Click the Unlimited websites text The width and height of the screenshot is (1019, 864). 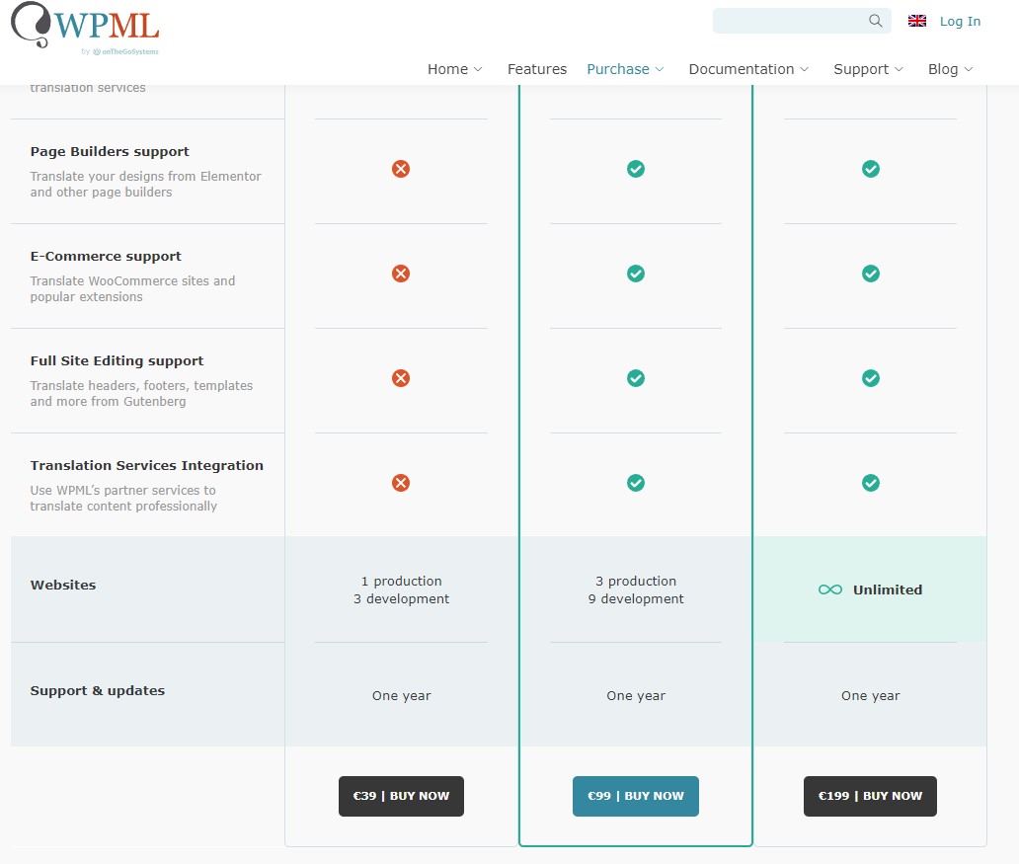tap(888, 589)
